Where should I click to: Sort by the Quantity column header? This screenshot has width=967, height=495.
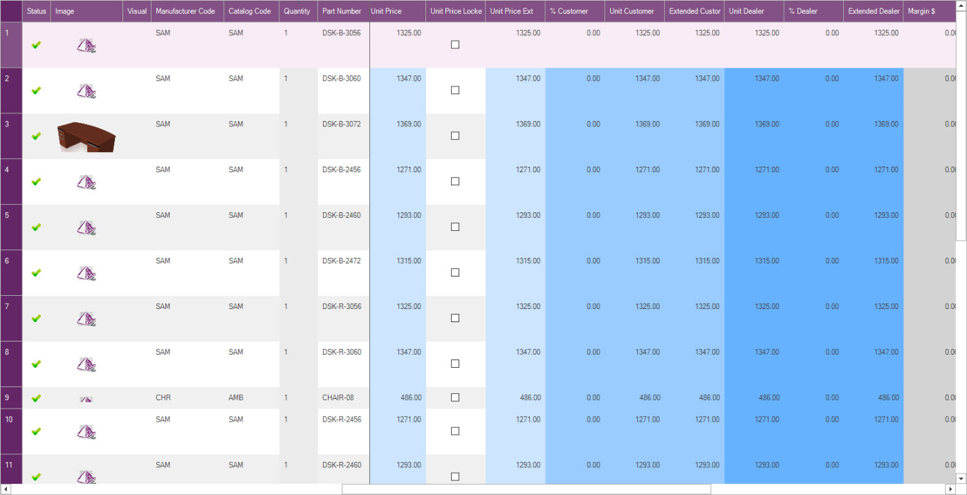click(x=299, y=11)
